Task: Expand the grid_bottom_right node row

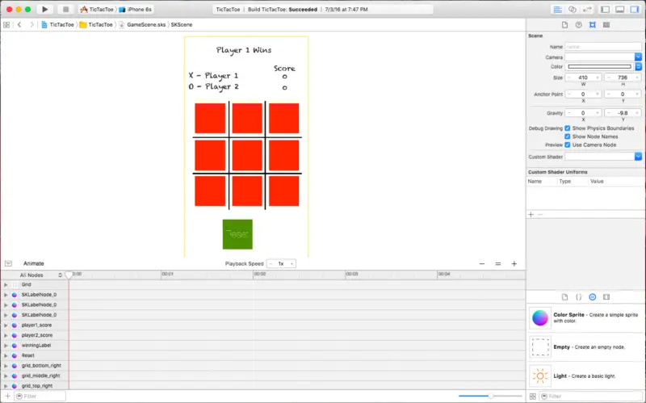Action: coord(6,366)
